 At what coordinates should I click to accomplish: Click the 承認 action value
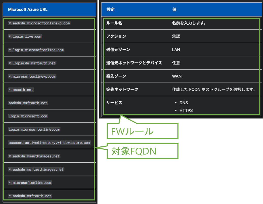click(x=176, y=36)
